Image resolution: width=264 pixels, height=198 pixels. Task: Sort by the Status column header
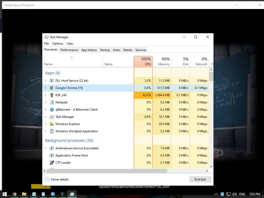coord(118,62)
